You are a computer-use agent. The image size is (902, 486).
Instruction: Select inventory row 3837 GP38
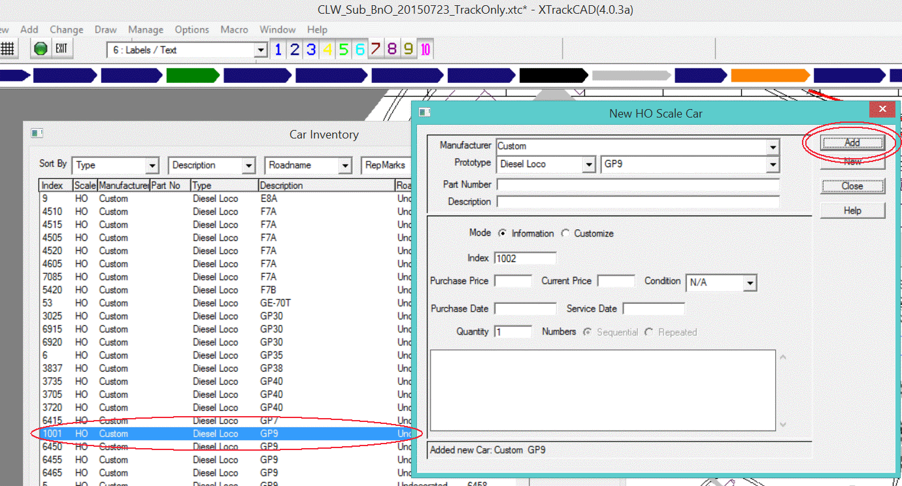(225, 368)
